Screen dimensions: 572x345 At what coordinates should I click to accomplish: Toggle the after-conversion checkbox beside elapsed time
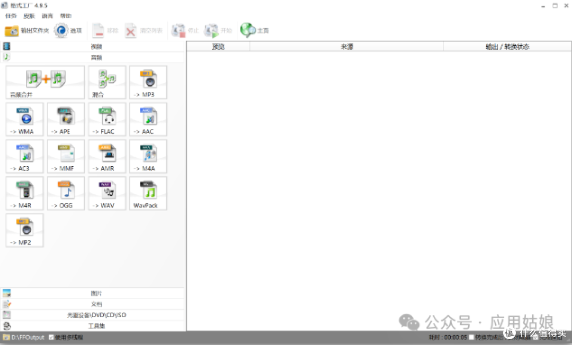[471, 338]
